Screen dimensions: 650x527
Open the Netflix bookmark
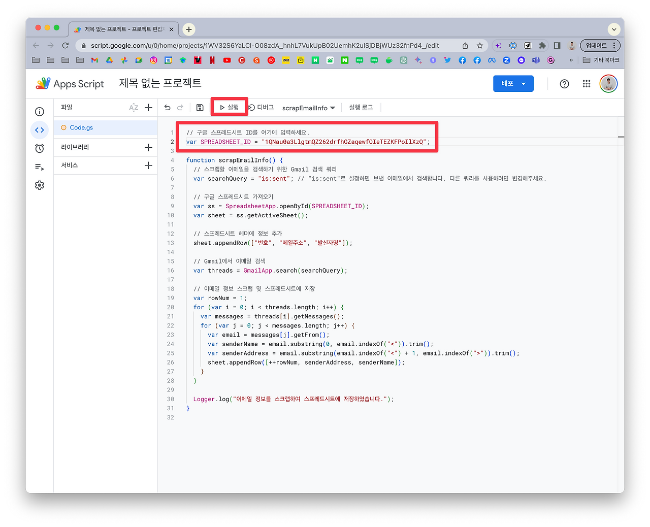point(212,60)
